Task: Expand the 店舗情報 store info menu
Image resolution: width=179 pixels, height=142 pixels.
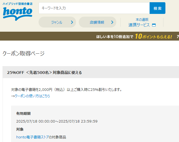Action: tap(97, 22)
